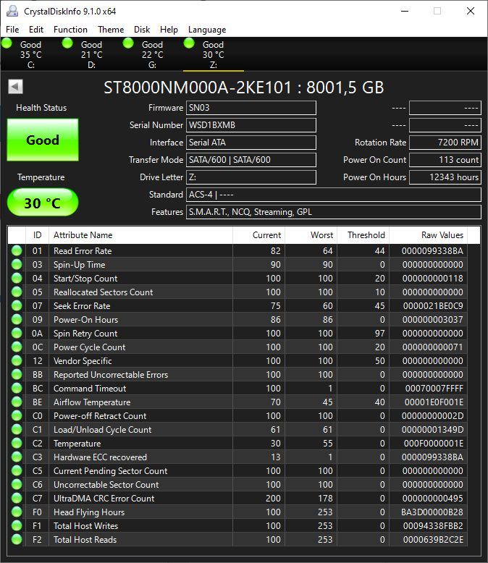The image size is (488, 563).
Task: Switch to the G: drive tab
Action: pos(152,54)
